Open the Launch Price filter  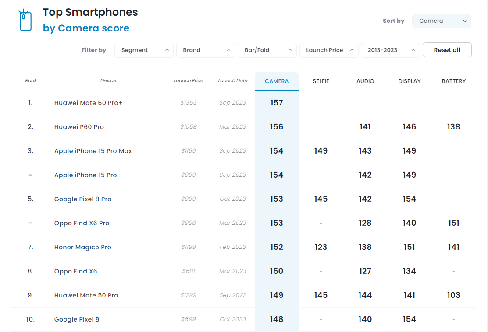[x=329, y=50]
